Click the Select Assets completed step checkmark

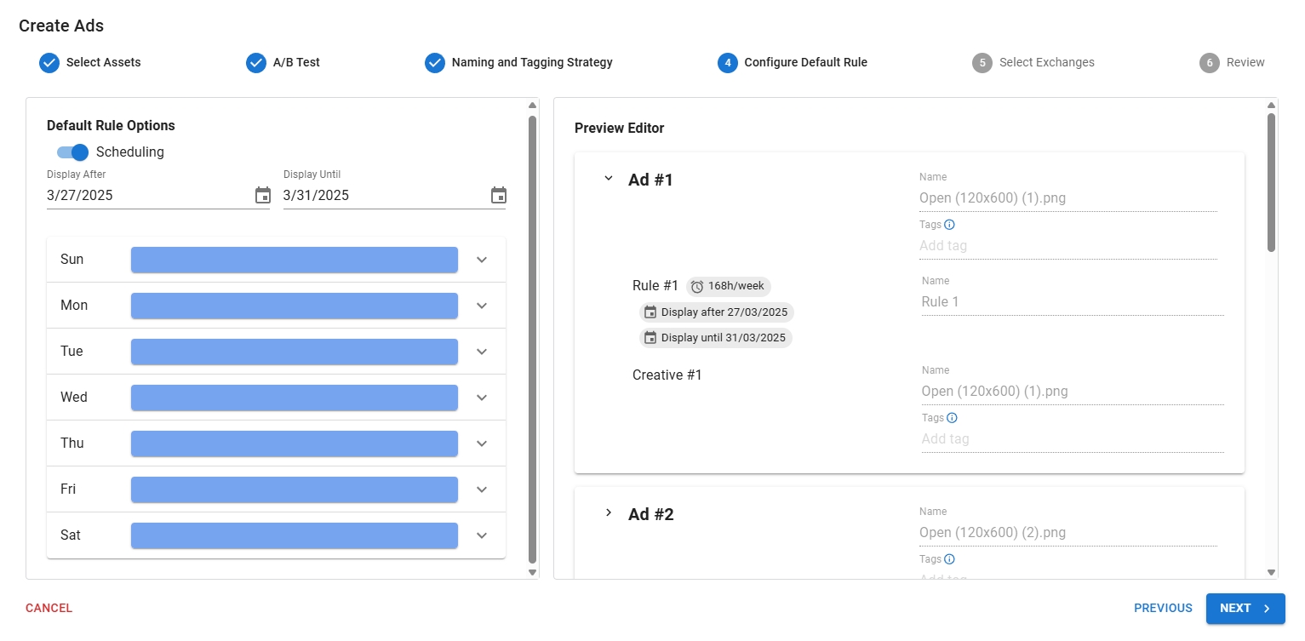pyautogui.click(x=49, y=63)
